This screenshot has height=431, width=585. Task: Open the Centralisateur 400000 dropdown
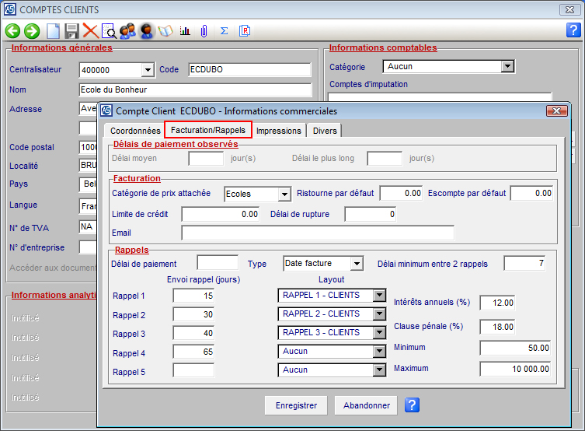tap(148, 70)
